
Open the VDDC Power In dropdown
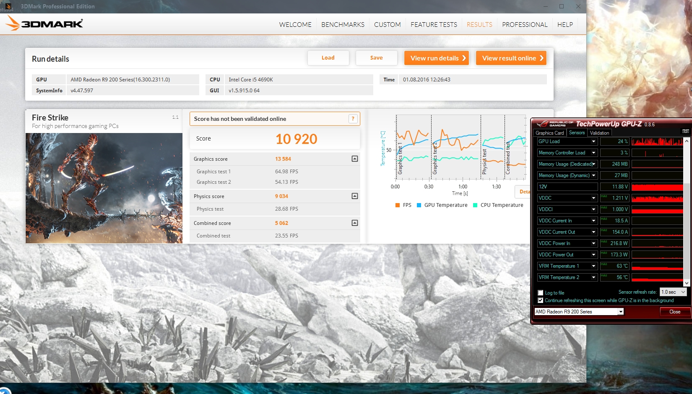tap(593, 243)
